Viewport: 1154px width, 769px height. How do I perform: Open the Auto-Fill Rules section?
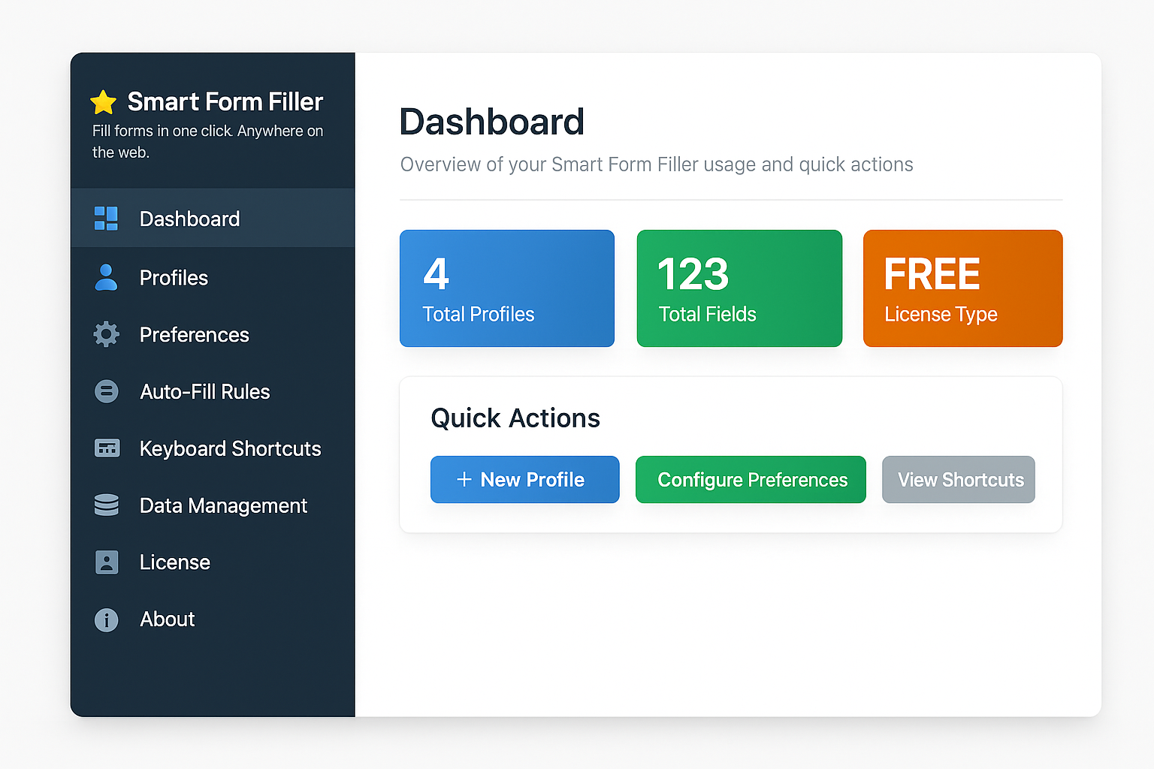click(x=204, y=391)
